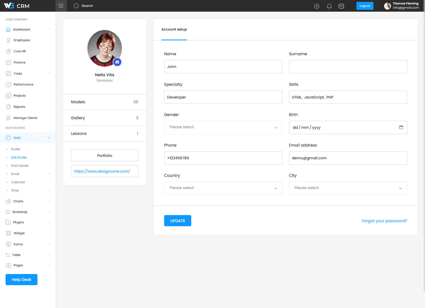The height and width of the screenshot is (308, 425).
Task: Click the search magnifier icon
Action: coord(76,6)
